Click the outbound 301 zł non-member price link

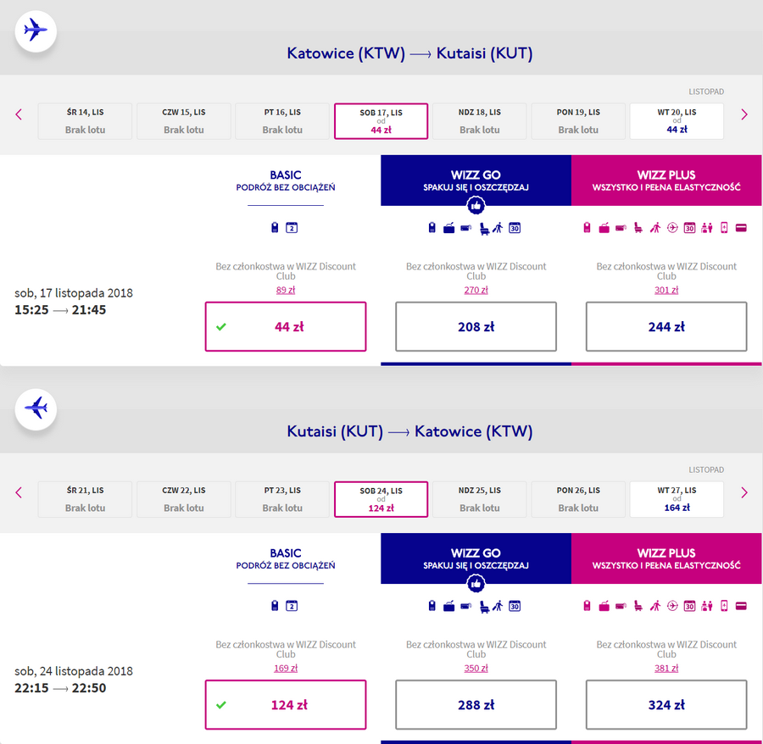[x=666, y=291]
